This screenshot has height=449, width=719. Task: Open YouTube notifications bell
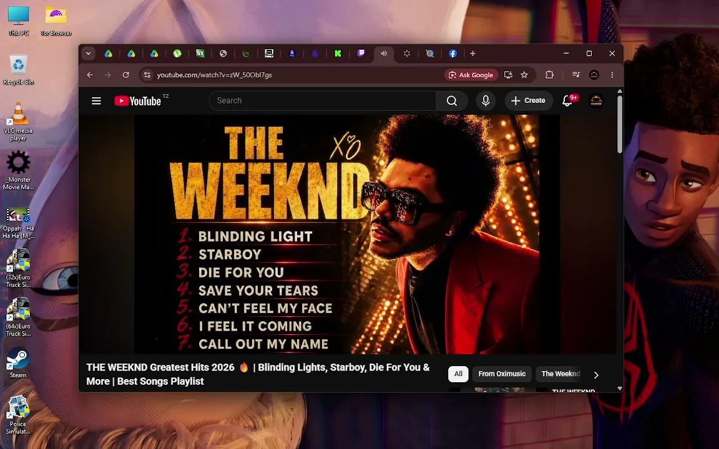point(568,101)
